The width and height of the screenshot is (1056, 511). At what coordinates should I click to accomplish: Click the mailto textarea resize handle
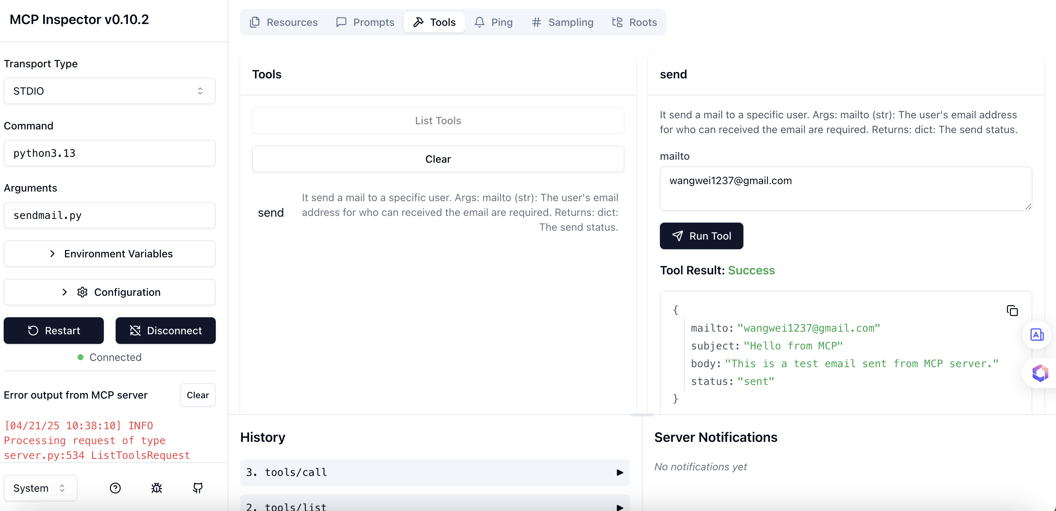(x=1028, y=207)
